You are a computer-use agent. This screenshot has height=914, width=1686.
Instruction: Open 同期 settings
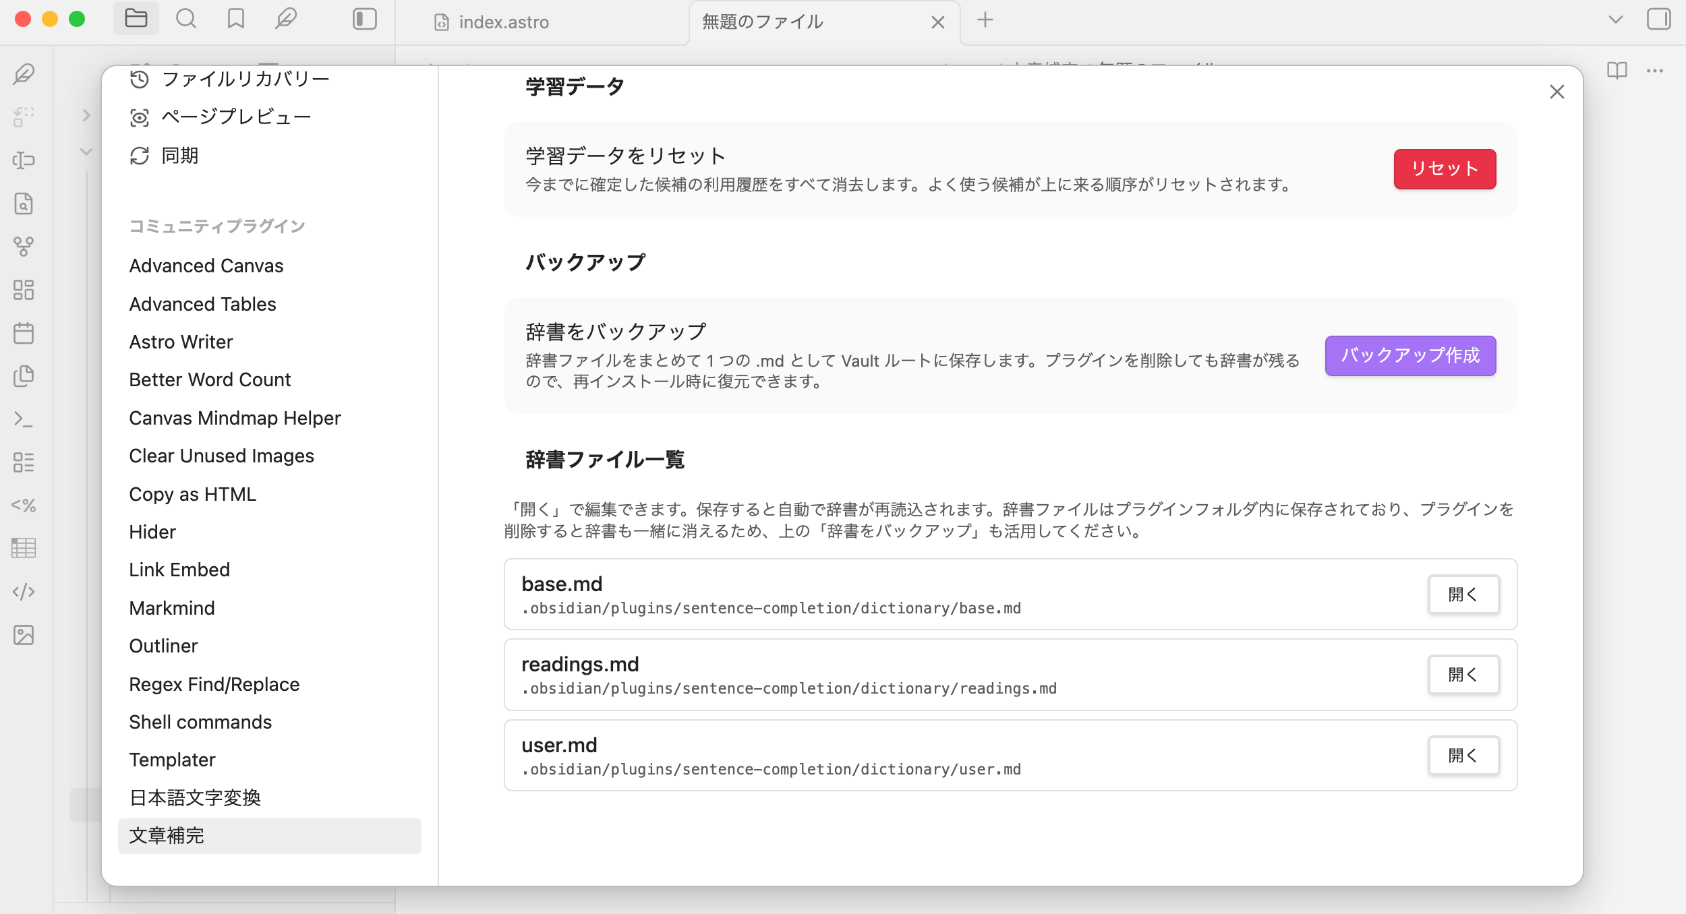[270, 156]
